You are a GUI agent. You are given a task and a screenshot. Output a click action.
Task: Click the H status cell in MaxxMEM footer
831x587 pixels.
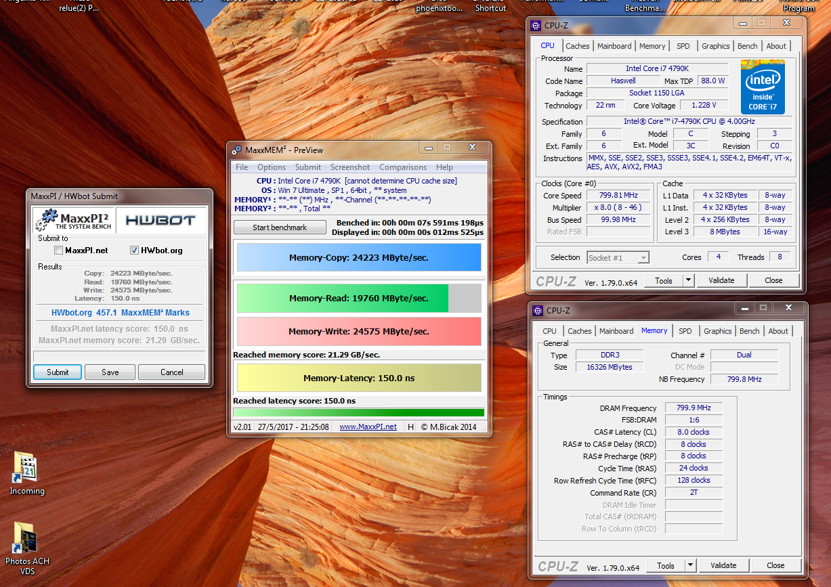tap(410, 427)
